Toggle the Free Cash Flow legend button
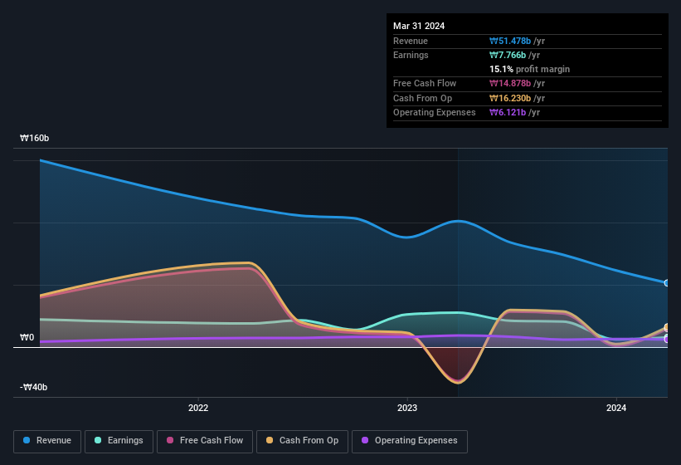This screenshot has width=681, height=465. [x=205, y=441]
